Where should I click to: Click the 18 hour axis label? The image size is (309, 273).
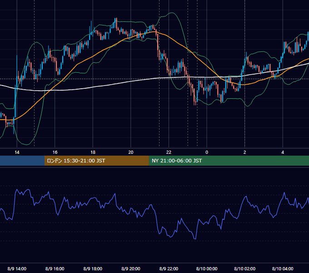click(93, 152)
